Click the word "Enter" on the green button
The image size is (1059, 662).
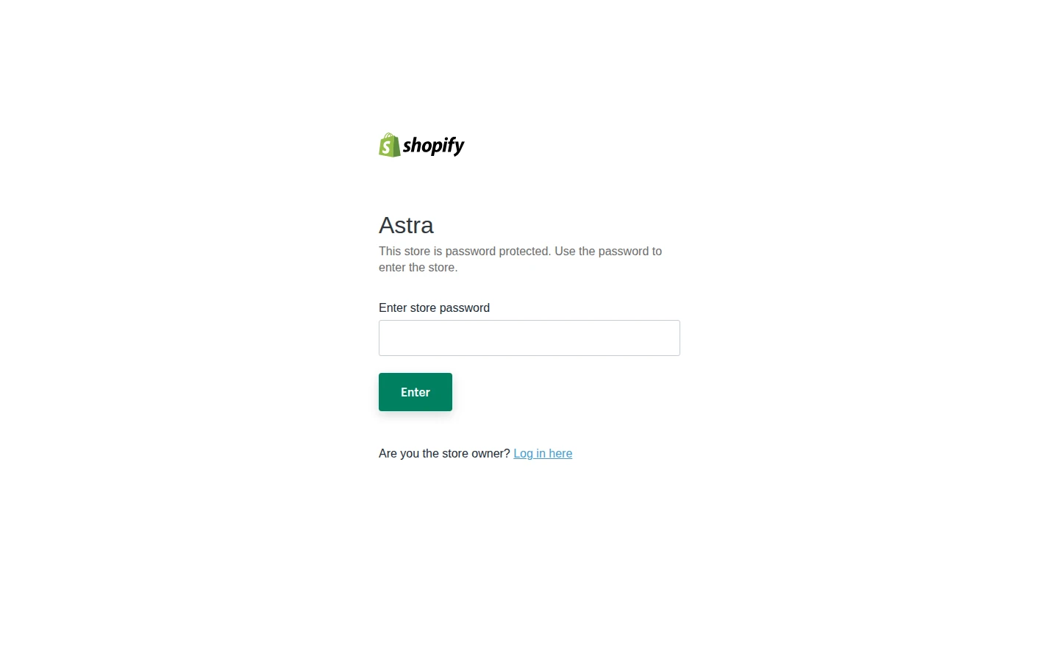tap(416, 392)
